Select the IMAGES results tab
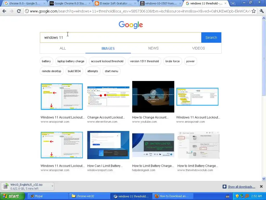Image resolution: width=266 pixels, height=200 pixels. (108, 48)
